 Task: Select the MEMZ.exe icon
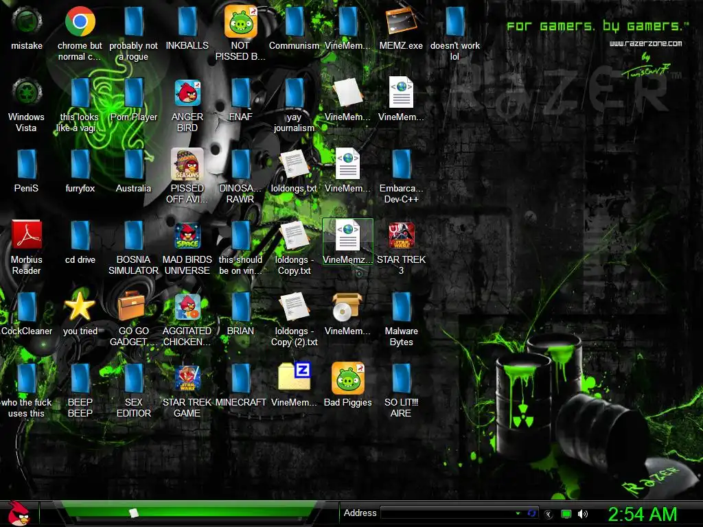tap(401, 21)
